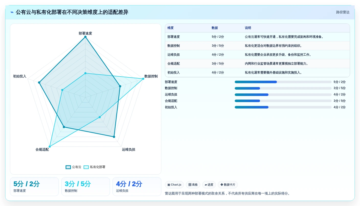Click the 私有化部署 data point at 数据控制
The width and height of the screenshot is (360, 206).
(143, 79)
